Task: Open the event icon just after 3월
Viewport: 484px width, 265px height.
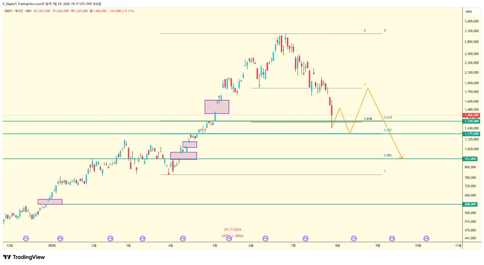Action: click(143, 238)
